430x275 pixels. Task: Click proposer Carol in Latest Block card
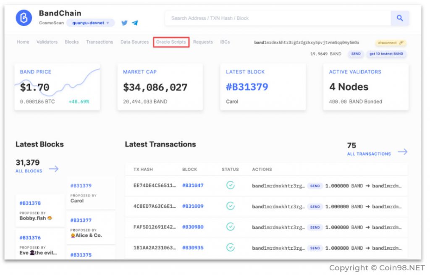pos(232,102)
